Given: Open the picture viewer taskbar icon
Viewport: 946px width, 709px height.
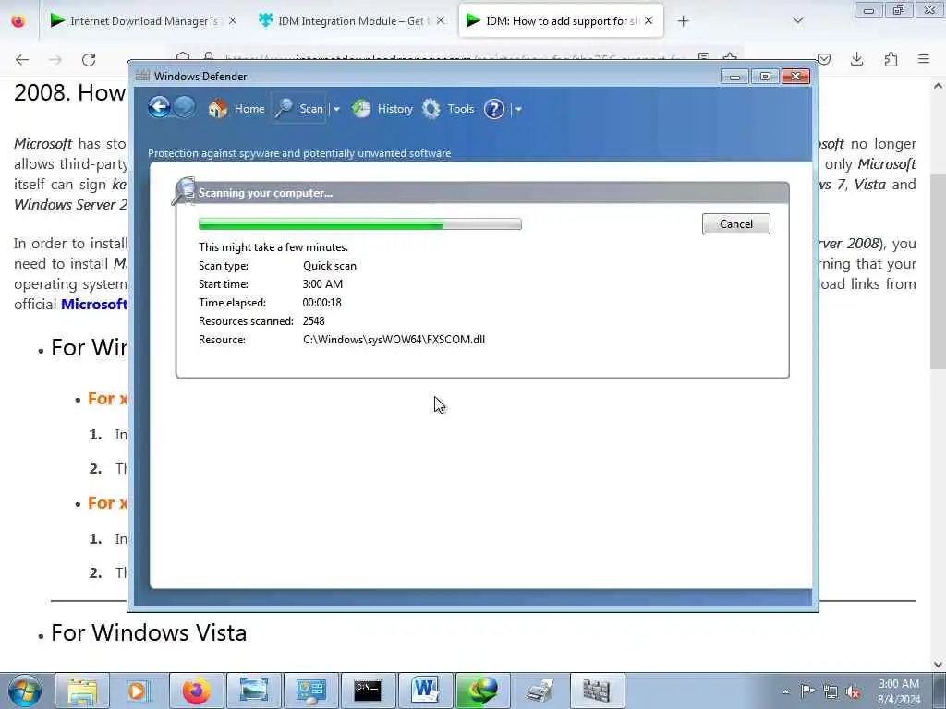Looking at the screenshot, I should pos(254,691).
